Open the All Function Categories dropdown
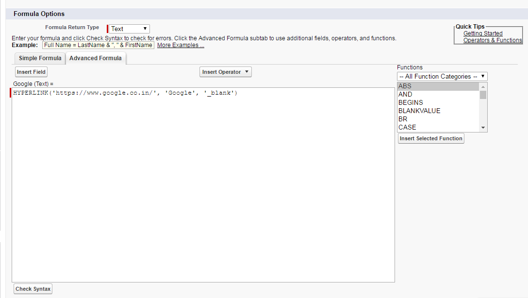This screenshot has width=528, height=298. (x=442, y=76)
